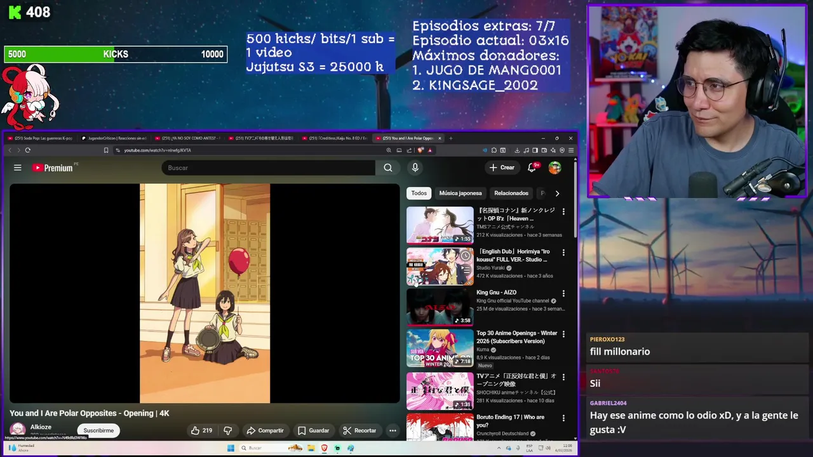Open the Horimiya Iro kousui thumbnail
The image size is (813, 457).
click(440, 267)
